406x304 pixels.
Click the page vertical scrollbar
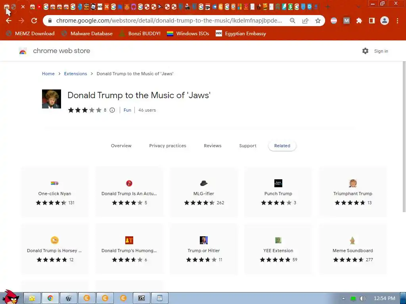tap(404, 137)
